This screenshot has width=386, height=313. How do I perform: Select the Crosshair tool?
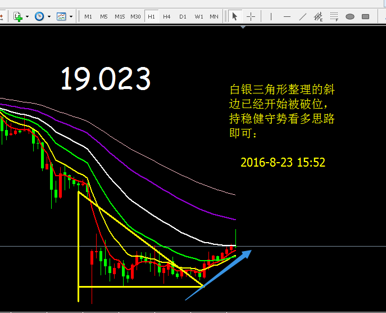[x=251, y=17]
